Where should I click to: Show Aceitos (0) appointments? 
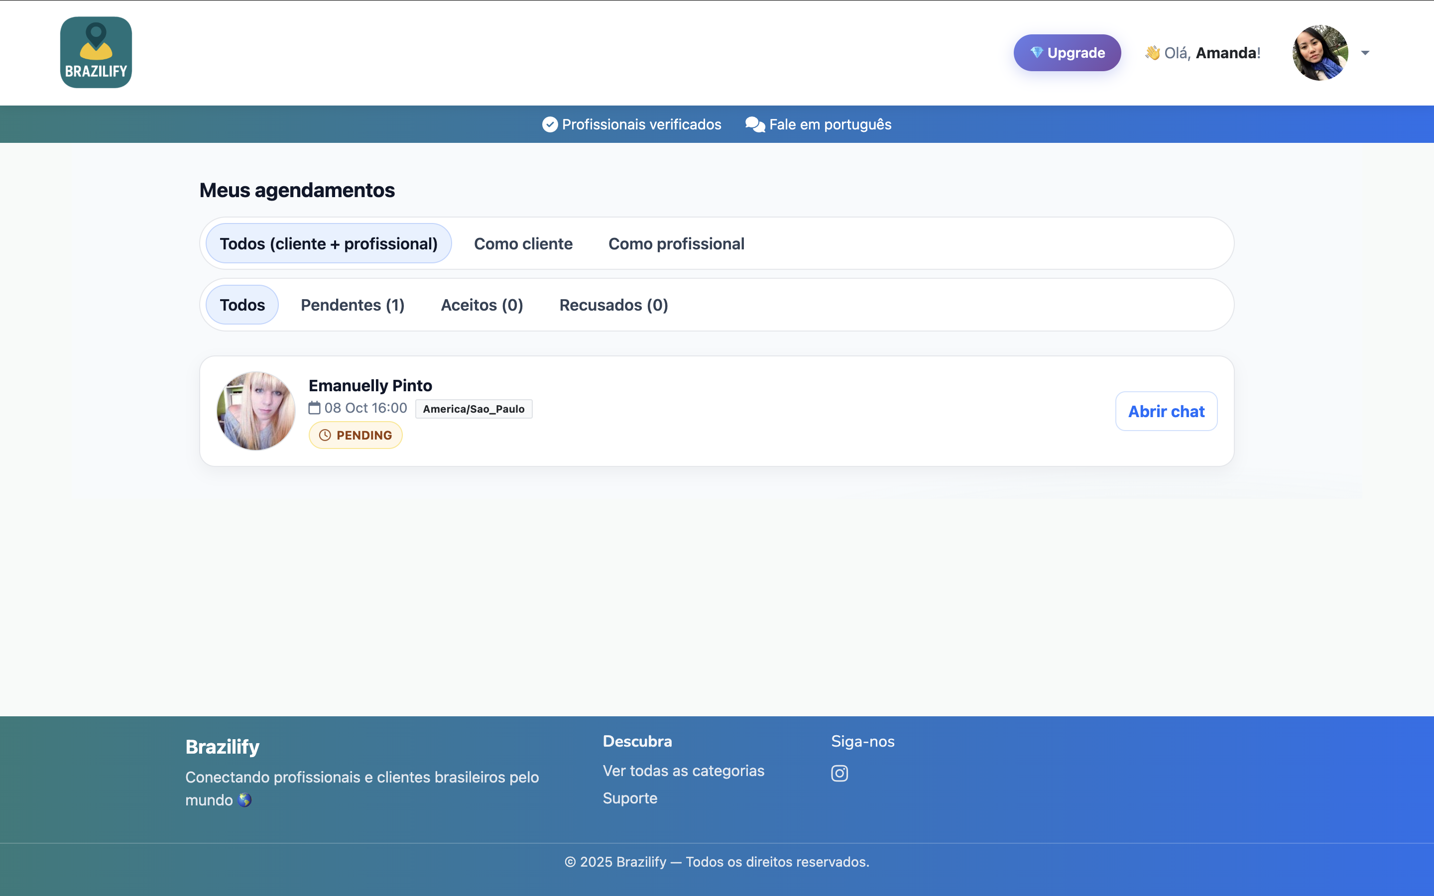tap(482, 305)
